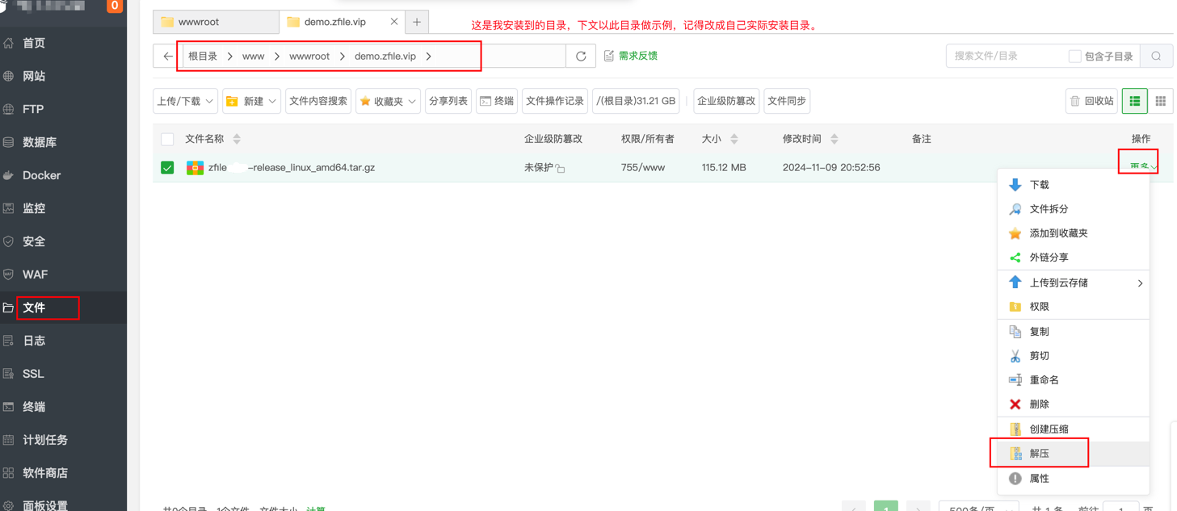Switch to grid view icon
This screenshot has height=511, width=1177.
[x=1160, y=101]
